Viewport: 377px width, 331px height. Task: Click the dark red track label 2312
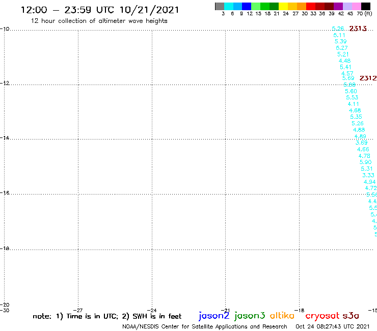point(368,78)
